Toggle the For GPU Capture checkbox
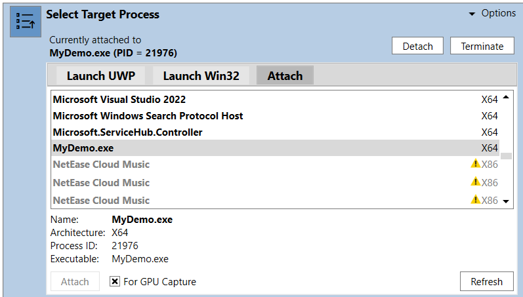Image resolution: width=523 pixels, height=297 pixels. click(115, 282)
